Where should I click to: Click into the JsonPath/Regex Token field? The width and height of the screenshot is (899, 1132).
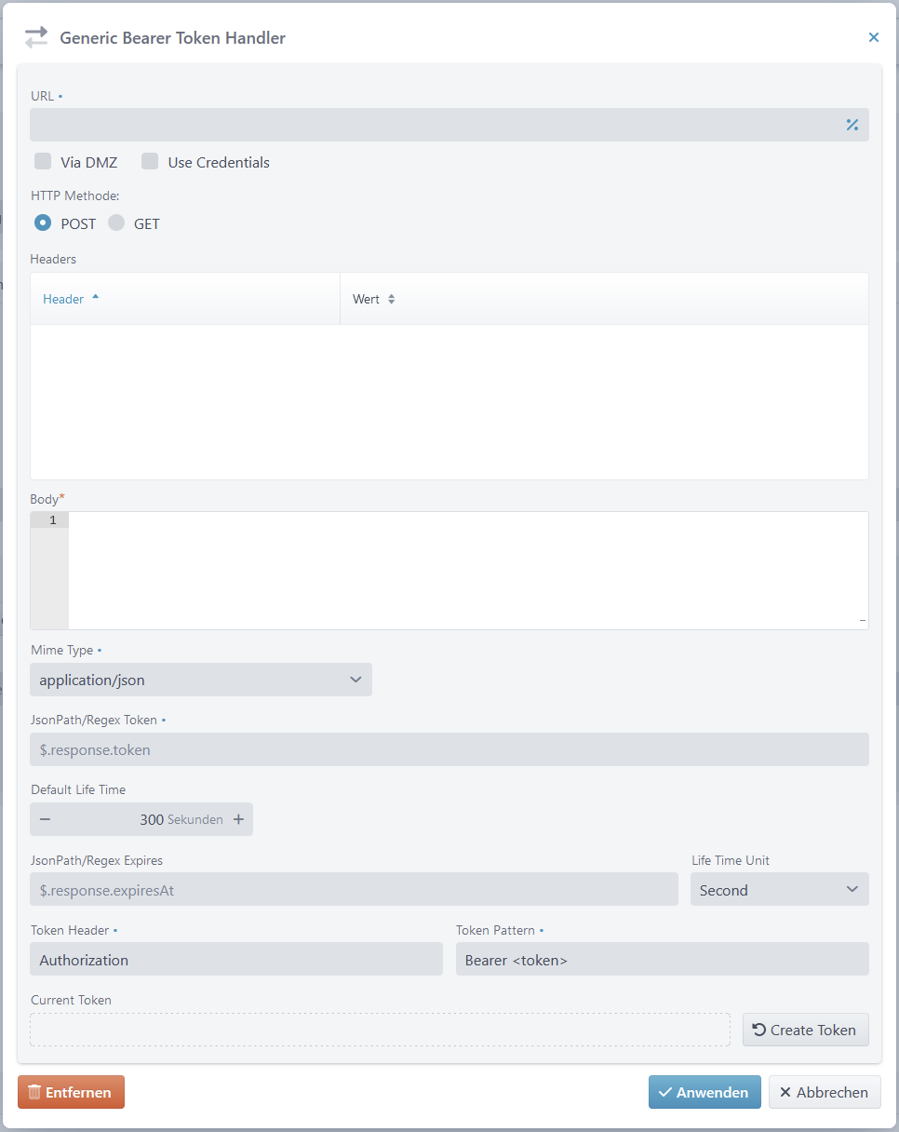[x=449, y=749]
